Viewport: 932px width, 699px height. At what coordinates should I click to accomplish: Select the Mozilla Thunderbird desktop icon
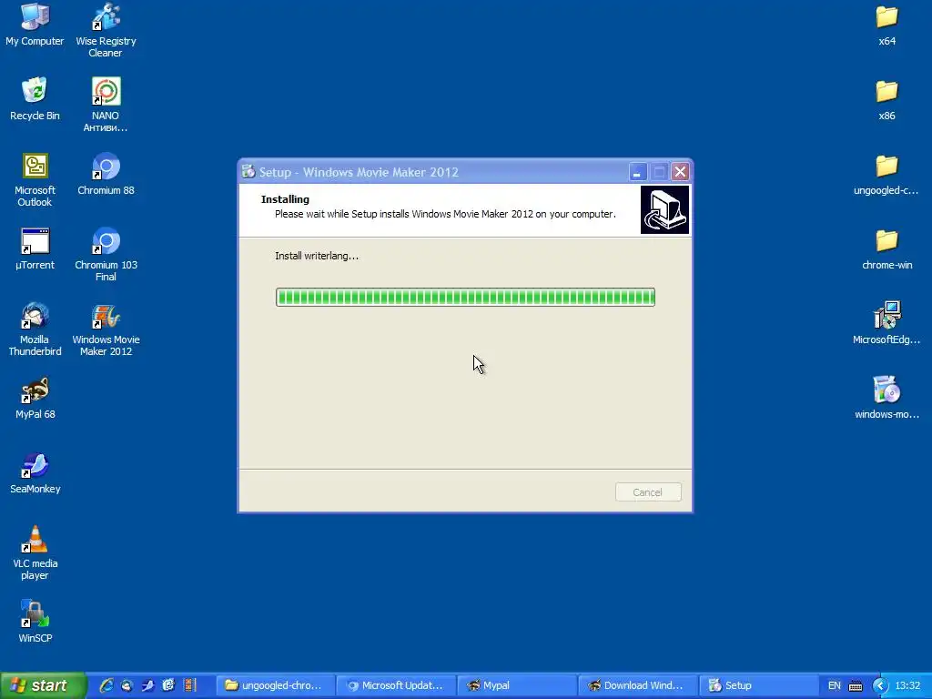pos(35,329)
